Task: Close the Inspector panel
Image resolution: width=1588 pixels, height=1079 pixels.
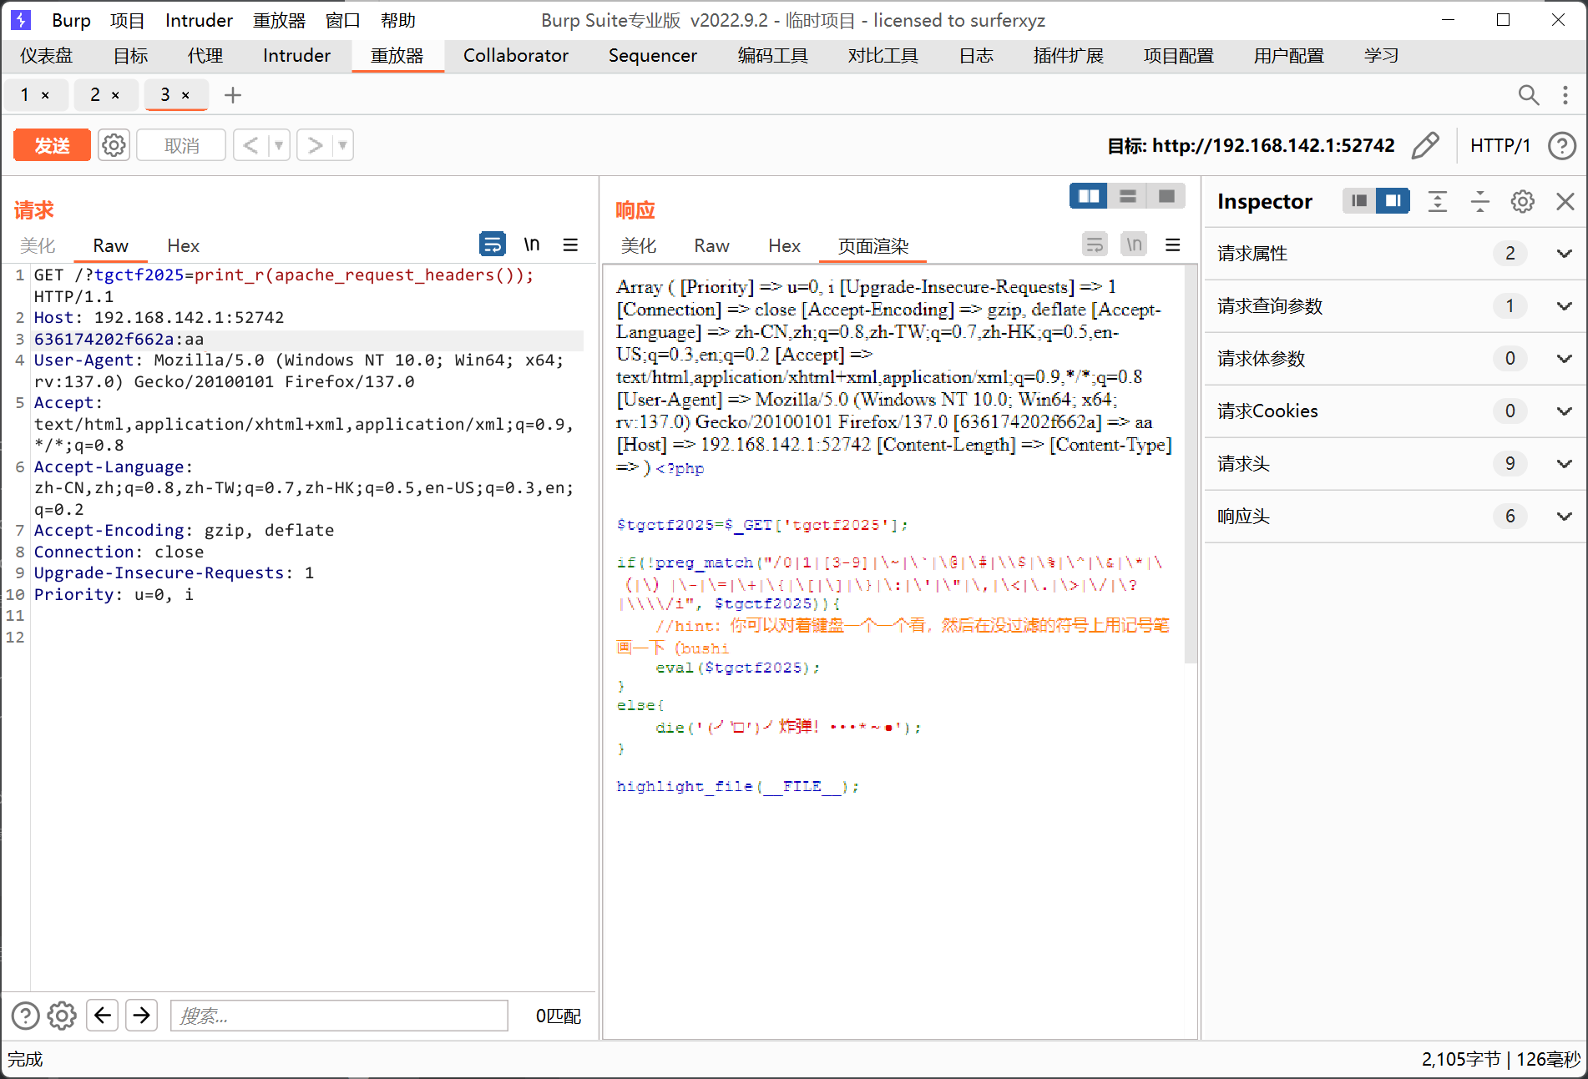Action: coord(1565,201)
